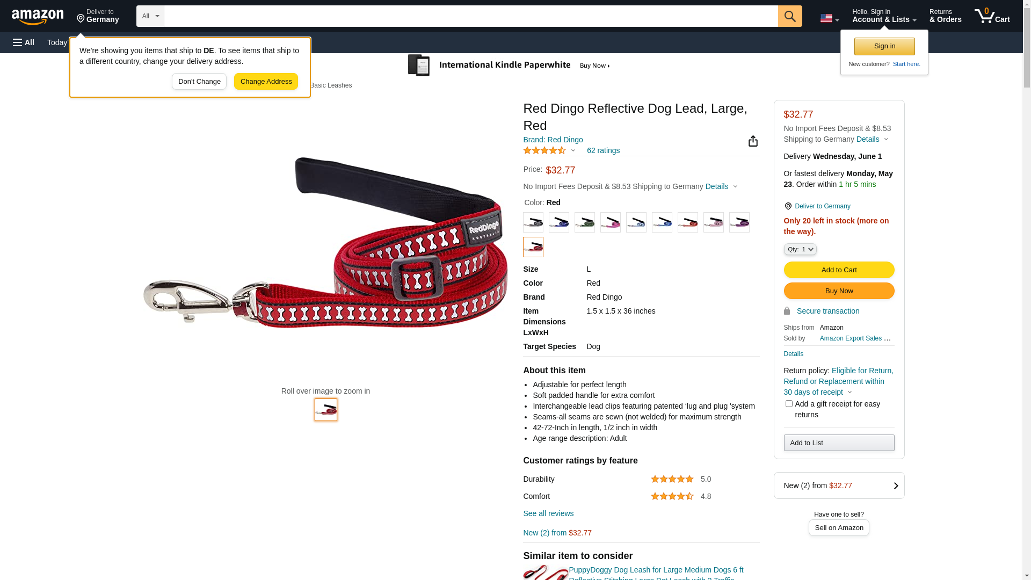Click the search magnifier button
This screenshot has height=580, width=1031.
pos(789,16)
